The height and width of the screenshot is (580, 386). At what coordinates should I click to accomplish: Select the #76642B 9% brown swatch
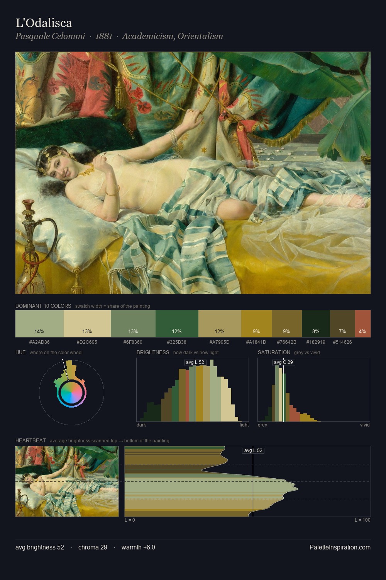tap(287, 324)
